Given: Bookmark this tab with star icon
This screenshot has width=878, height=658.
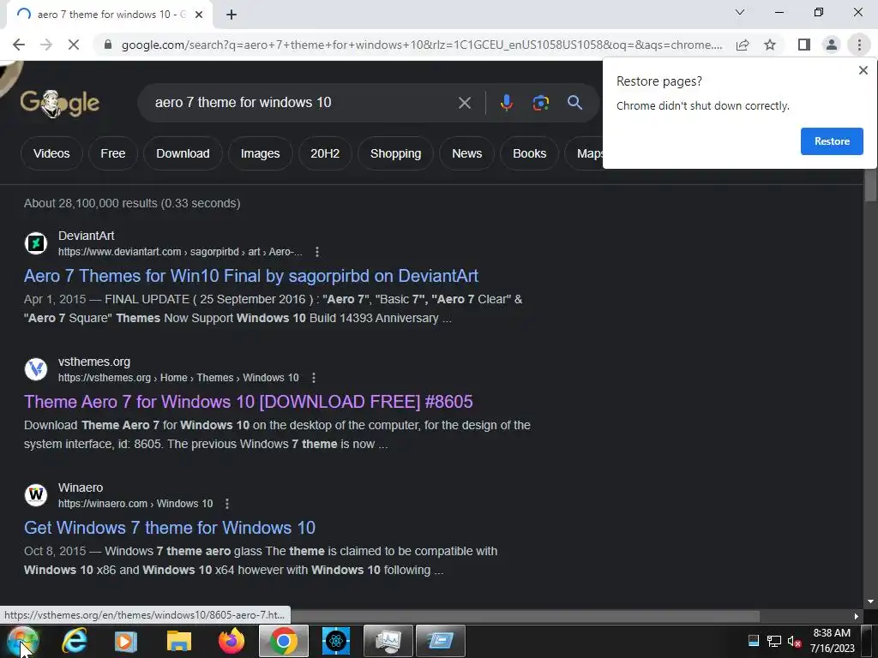Looking at the screenshot, I should click(770, 45).
